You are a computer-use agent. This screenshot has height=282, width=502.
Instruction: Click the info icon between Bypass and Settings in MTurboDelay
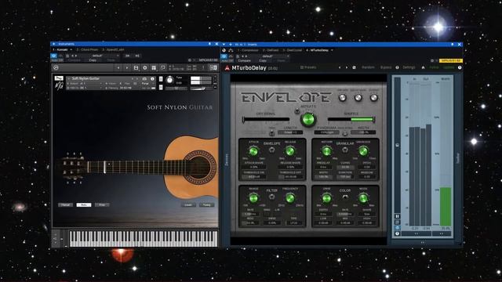coord(397,67)
